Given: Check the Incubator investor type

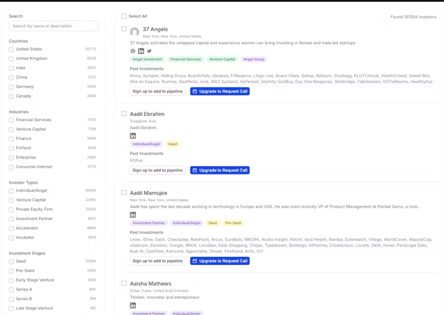Looking at the screenshot, I should pos(11,238).
